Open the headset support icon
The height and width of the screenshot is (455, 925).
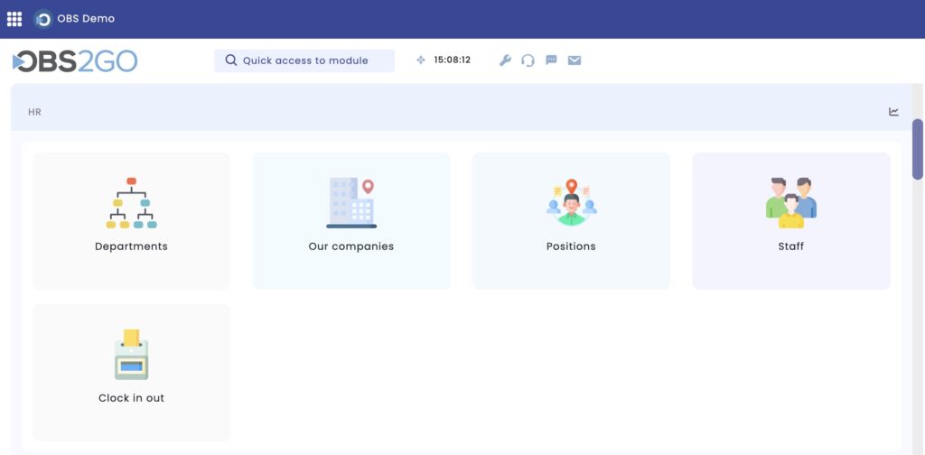[528, 60]
